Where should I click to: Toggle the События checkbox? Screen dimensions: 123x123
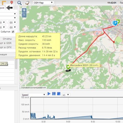click(x=13, y=32)
